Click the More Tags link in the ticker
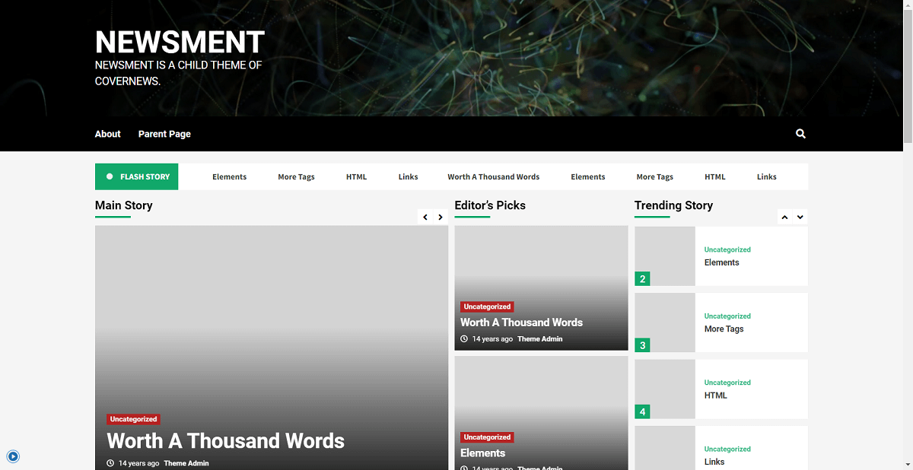Image resolution: width=913 pixels, height=470 pixels. point(296,176)
